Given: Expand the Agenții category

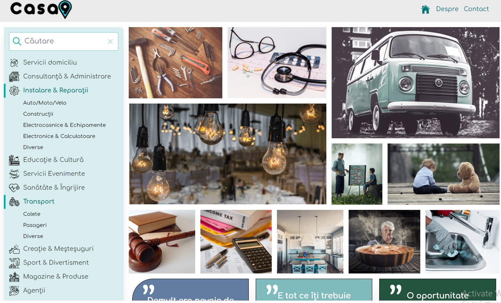Looking at the screenshot, I should click(34, 290).
